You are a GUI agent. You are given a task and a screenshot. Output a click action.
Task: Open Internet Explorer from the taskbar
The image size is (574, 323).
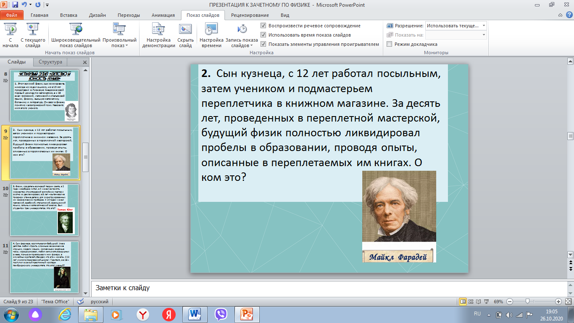coord(65,315)
